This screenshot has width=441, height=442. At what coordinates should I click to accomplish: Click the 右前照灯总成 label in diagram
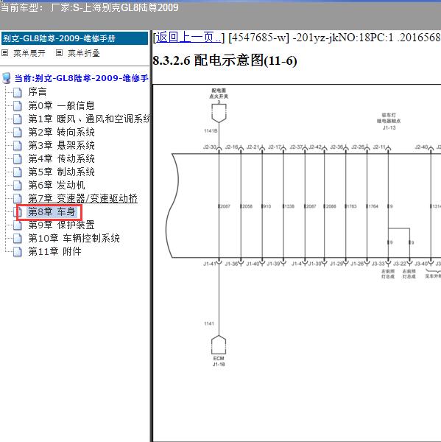(409, 274)
